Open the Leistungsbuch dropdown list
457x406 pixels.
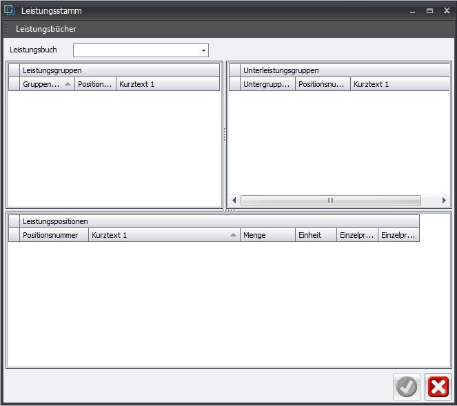203,50
